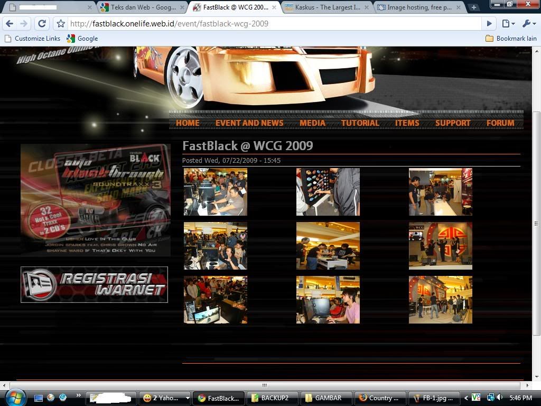Open the ITEMS navigation item

click(407, 123)
